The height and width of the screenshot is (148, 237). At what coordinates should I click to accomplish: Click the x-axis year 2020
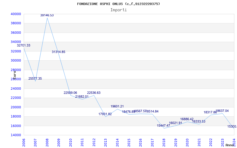click(x=187, y=143)
